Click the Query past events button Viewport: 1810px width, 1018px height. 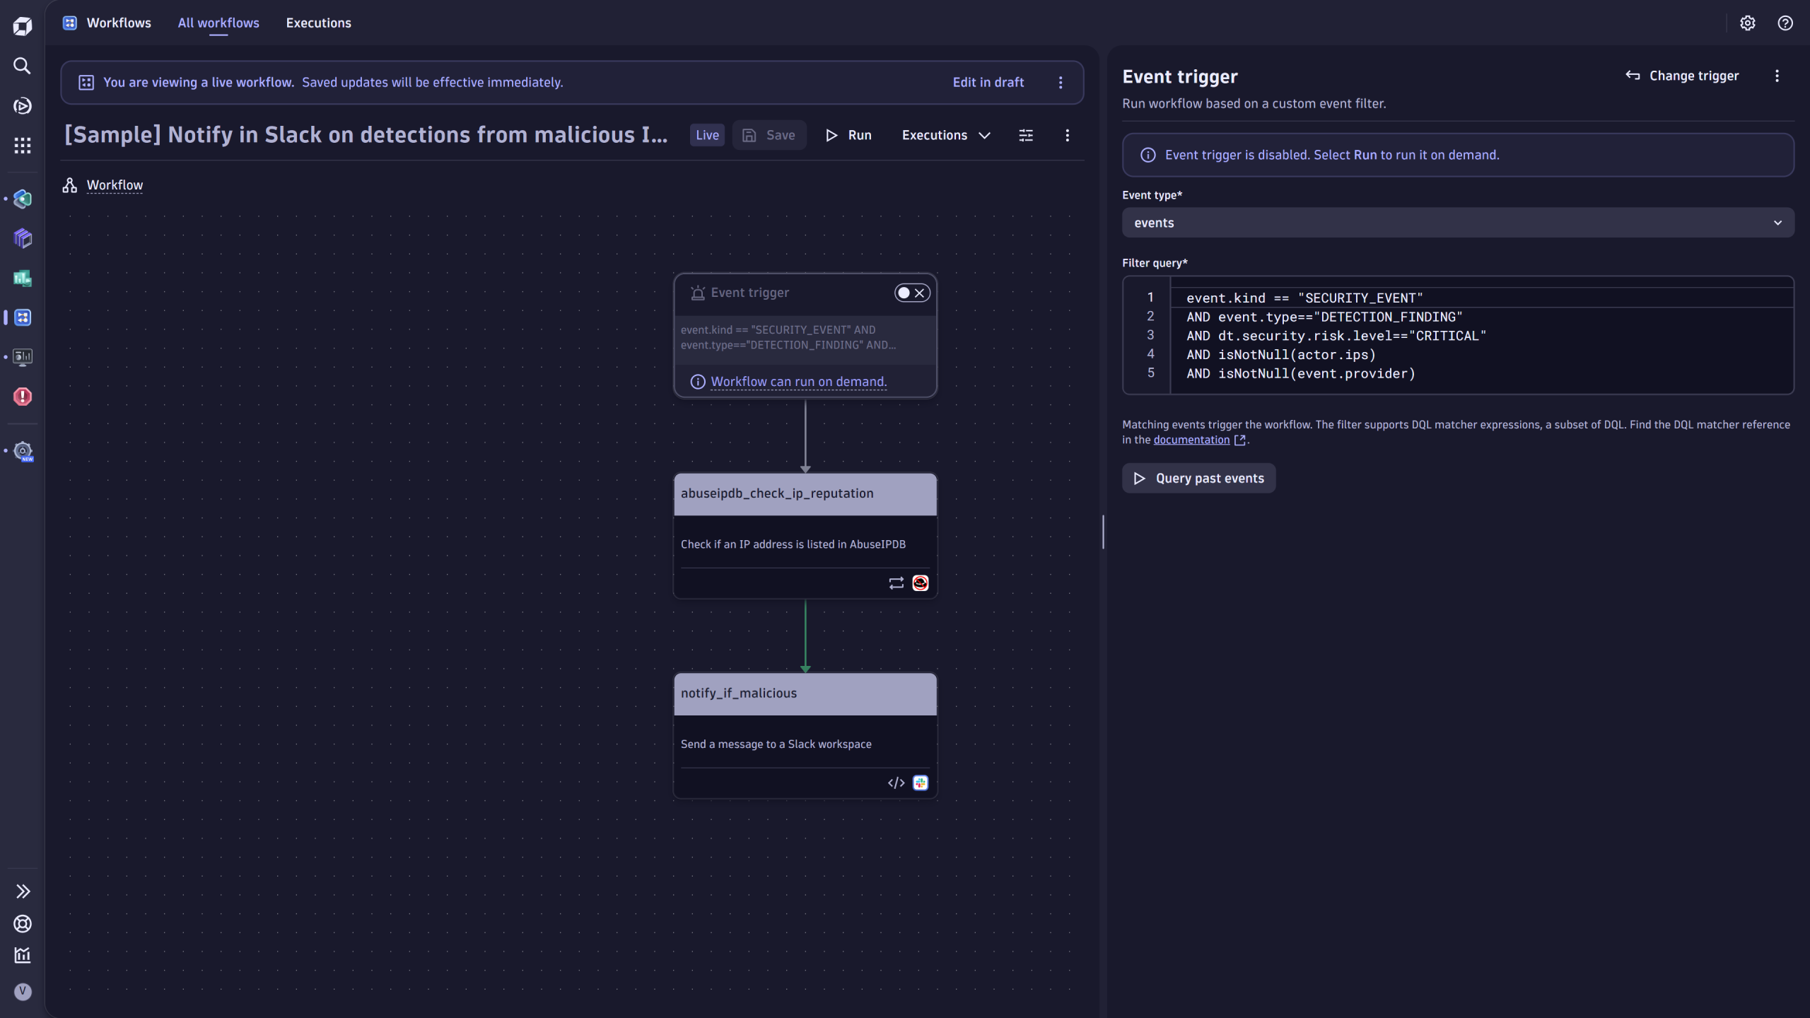pyautogui.click(x=1198, y=478)
